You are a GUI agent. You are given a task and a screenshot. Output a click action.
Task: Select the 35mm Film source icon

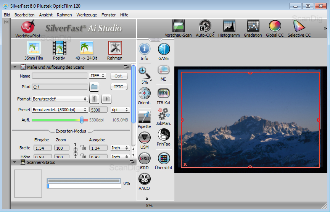click(34, 48)
